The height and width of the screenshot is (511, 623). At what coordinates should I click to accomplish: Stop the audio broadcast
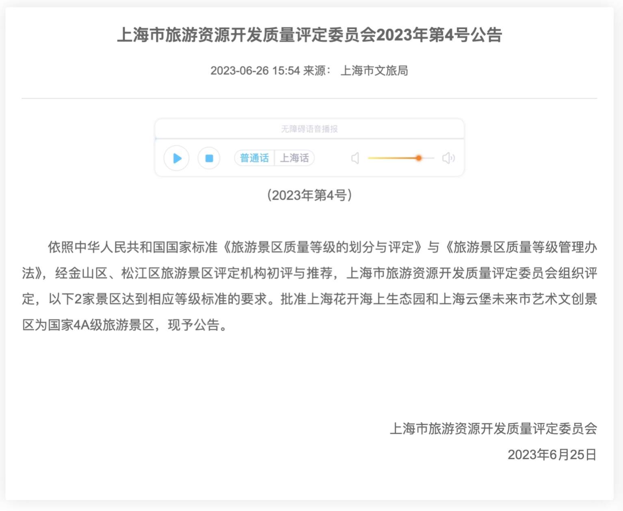[209, 158]
